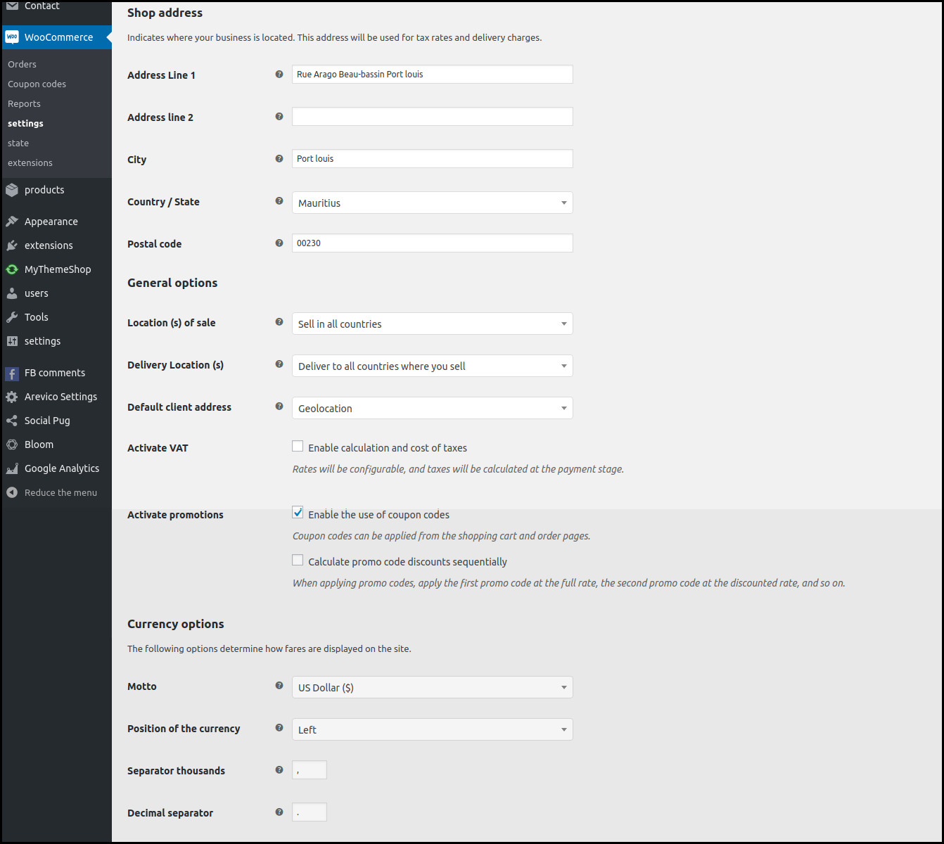Screen dimensions: 944x844
Task: Click the WooCommerce logo icon in sidebar
Action: pyautogui.click(x=12, y=37)
